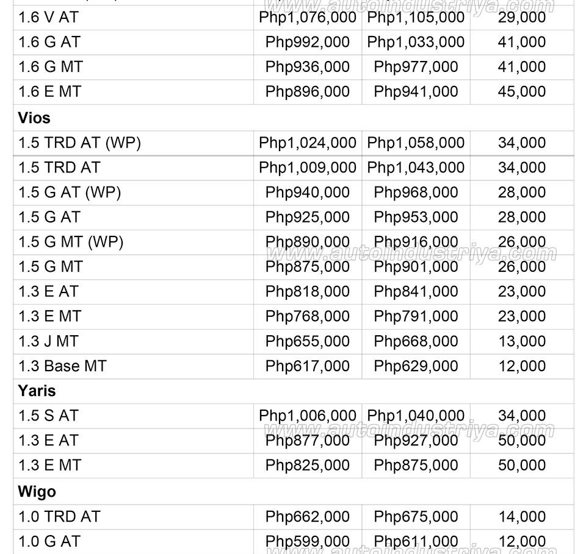Image resolution: width=586 pixels, height=554 pixels.
Task: Select the Php1,043,000 price cell
Action: click(416, 168)
